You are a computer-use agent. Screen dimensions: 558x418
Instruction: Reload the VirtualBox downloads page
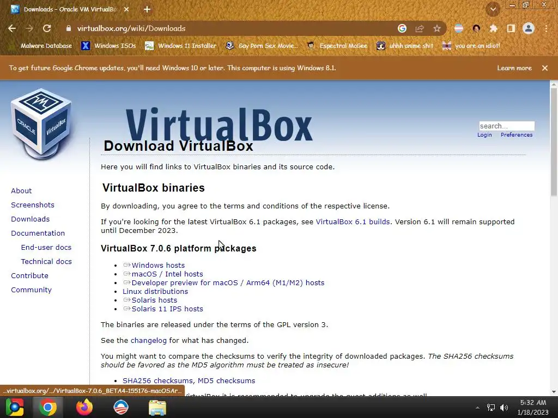[47, 28]
